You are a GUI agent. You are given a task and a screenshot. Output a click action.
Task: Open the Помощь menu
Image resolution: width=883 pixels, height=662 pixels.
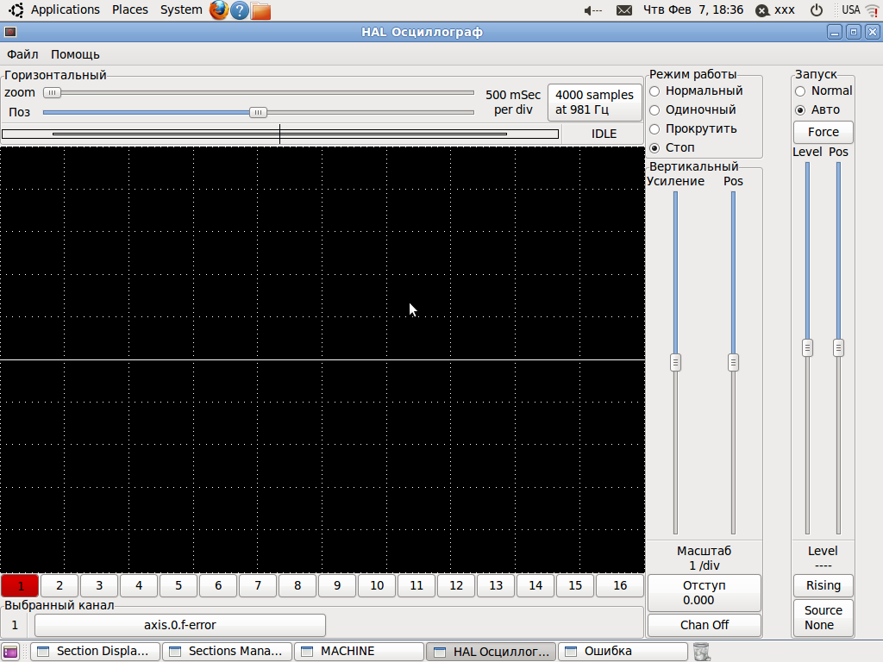click(x=76, y=54)
